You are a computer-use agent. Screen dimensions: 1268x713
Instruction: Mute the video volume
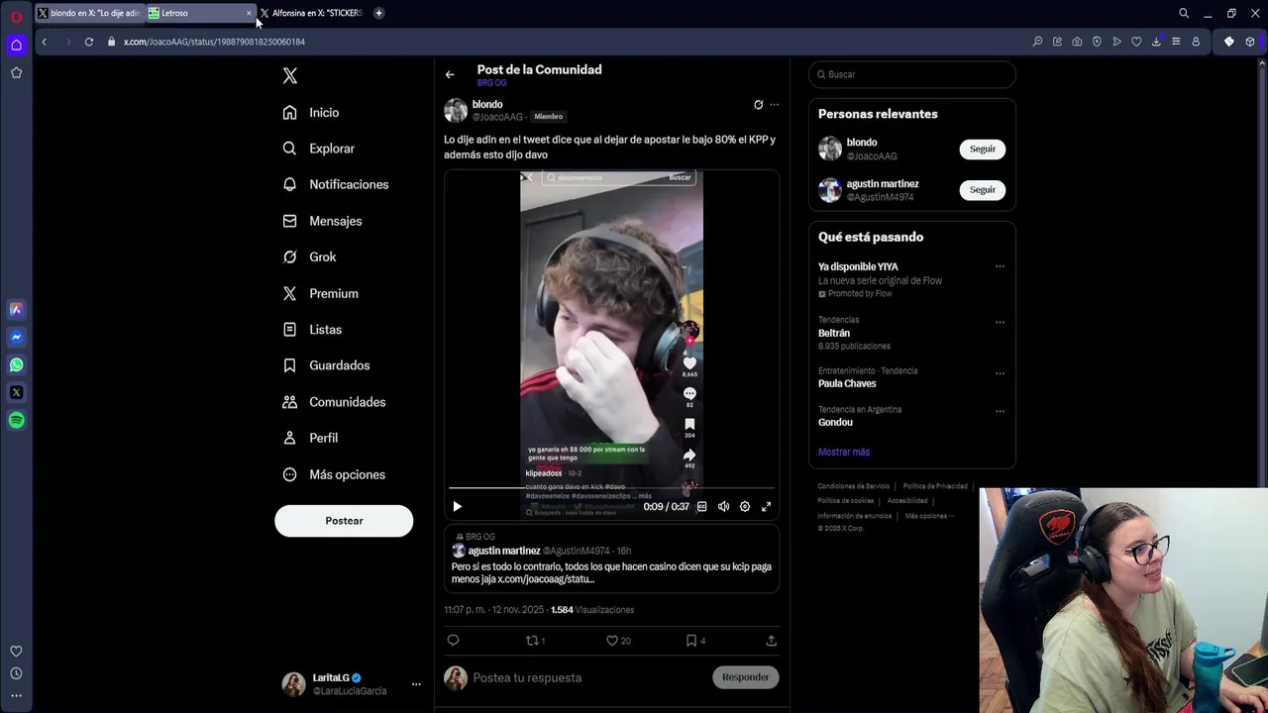723,506
